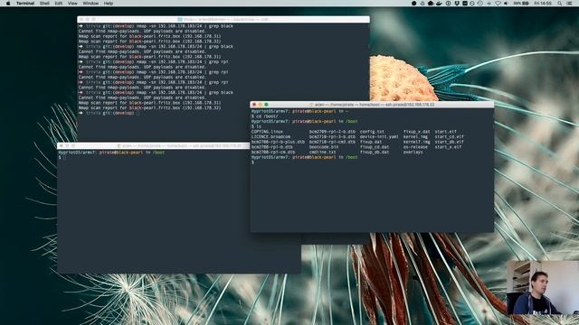Click the menu bar clock showing Fri 14:55
The width and height of the screenshot is (579, 325).
(543, 4)
